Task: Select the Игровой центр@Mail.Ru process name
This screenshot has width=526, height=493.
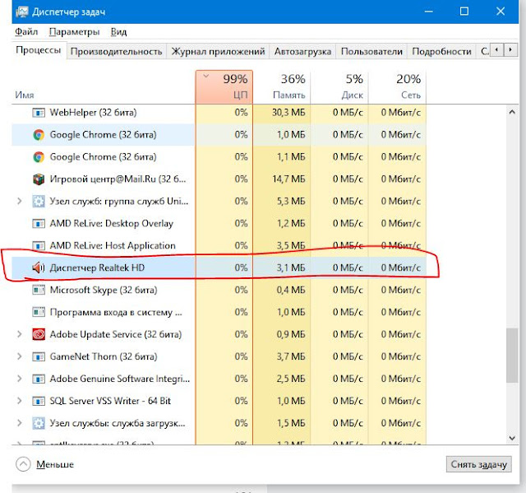Action: click(x=118, y=179)
